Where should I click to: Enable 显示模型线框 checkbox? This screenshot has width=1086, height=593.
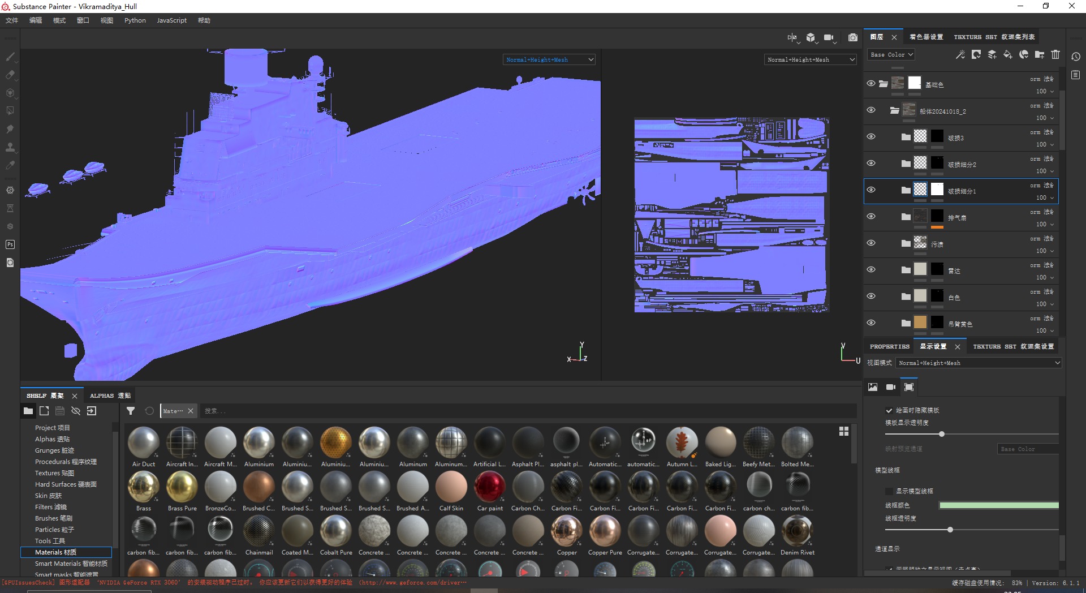(889, 491)
